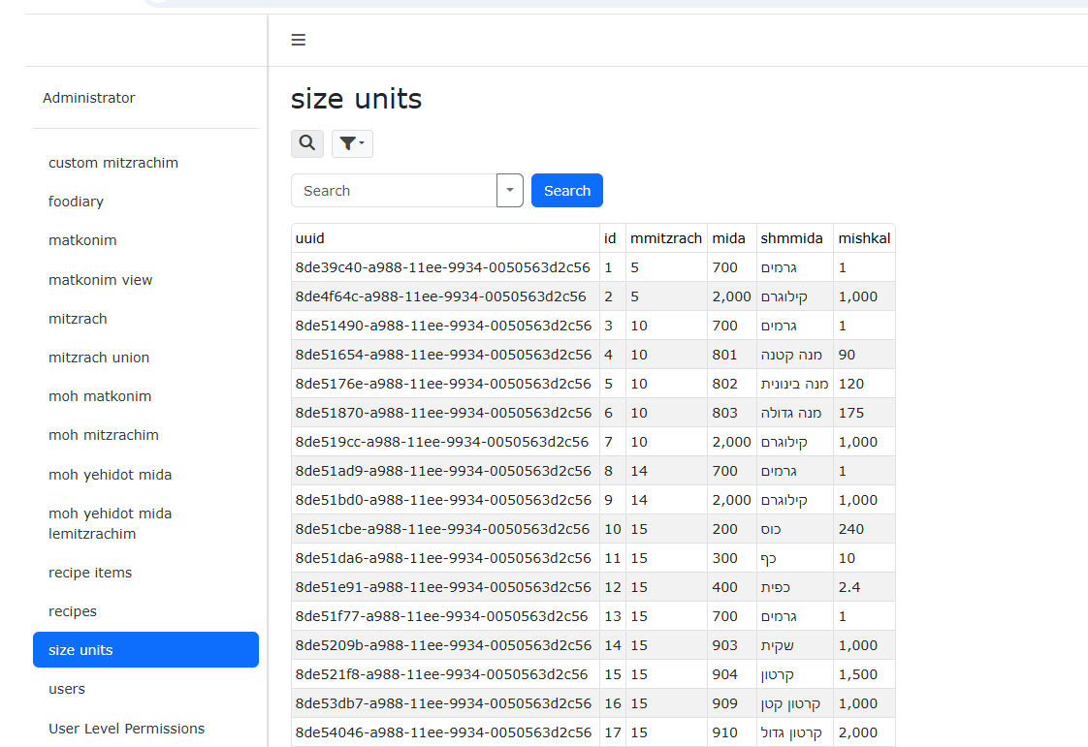Sort by mmitzrach column header

pos(666,238)
